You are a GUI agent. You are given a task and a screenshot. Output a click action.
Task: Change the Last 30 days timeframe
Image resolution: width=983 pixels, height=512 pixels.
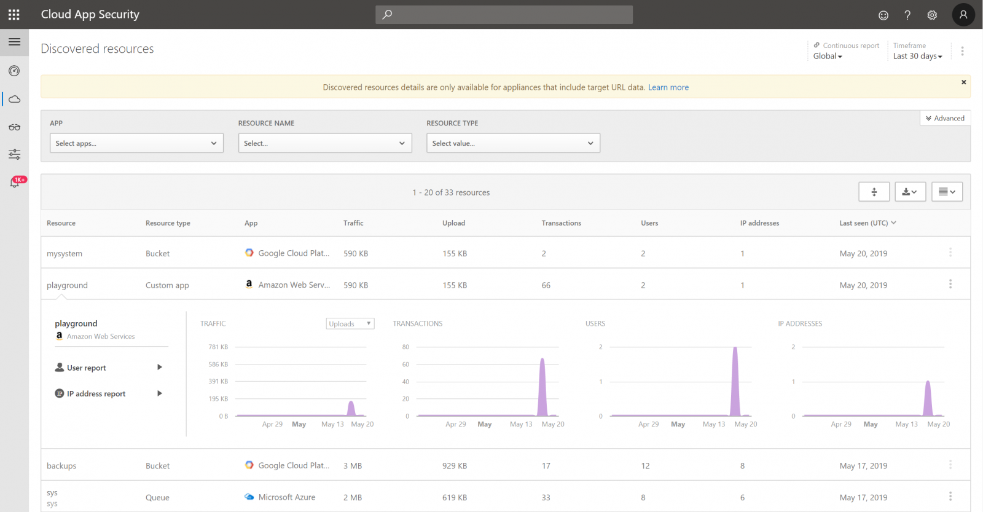[917, 56]
